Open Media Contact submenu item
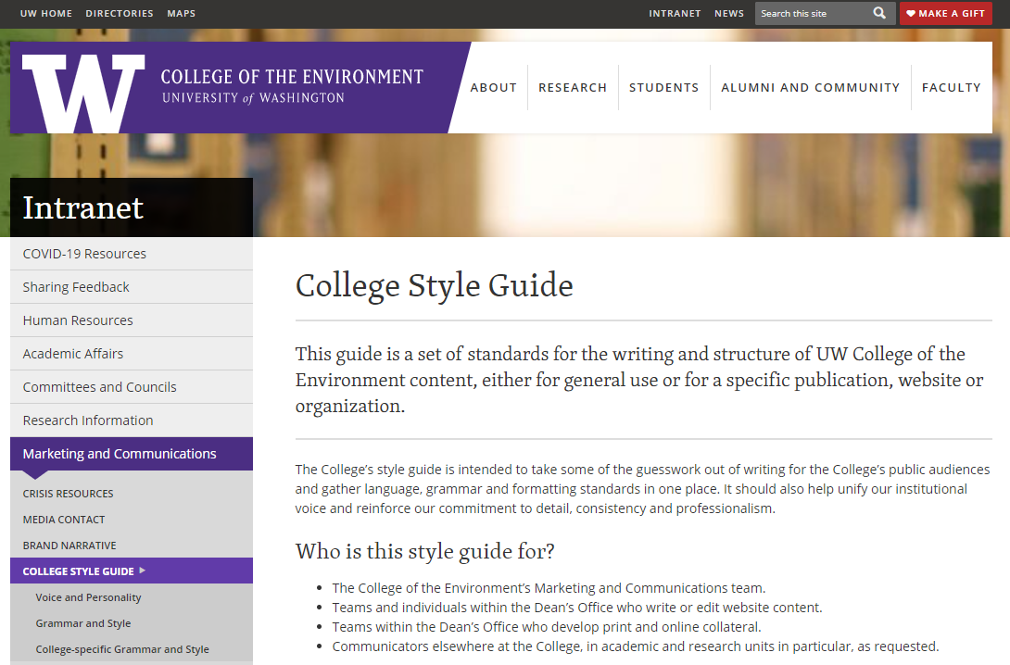The height and width of the screenshot is (665, 1010). [x=64, y=520]
